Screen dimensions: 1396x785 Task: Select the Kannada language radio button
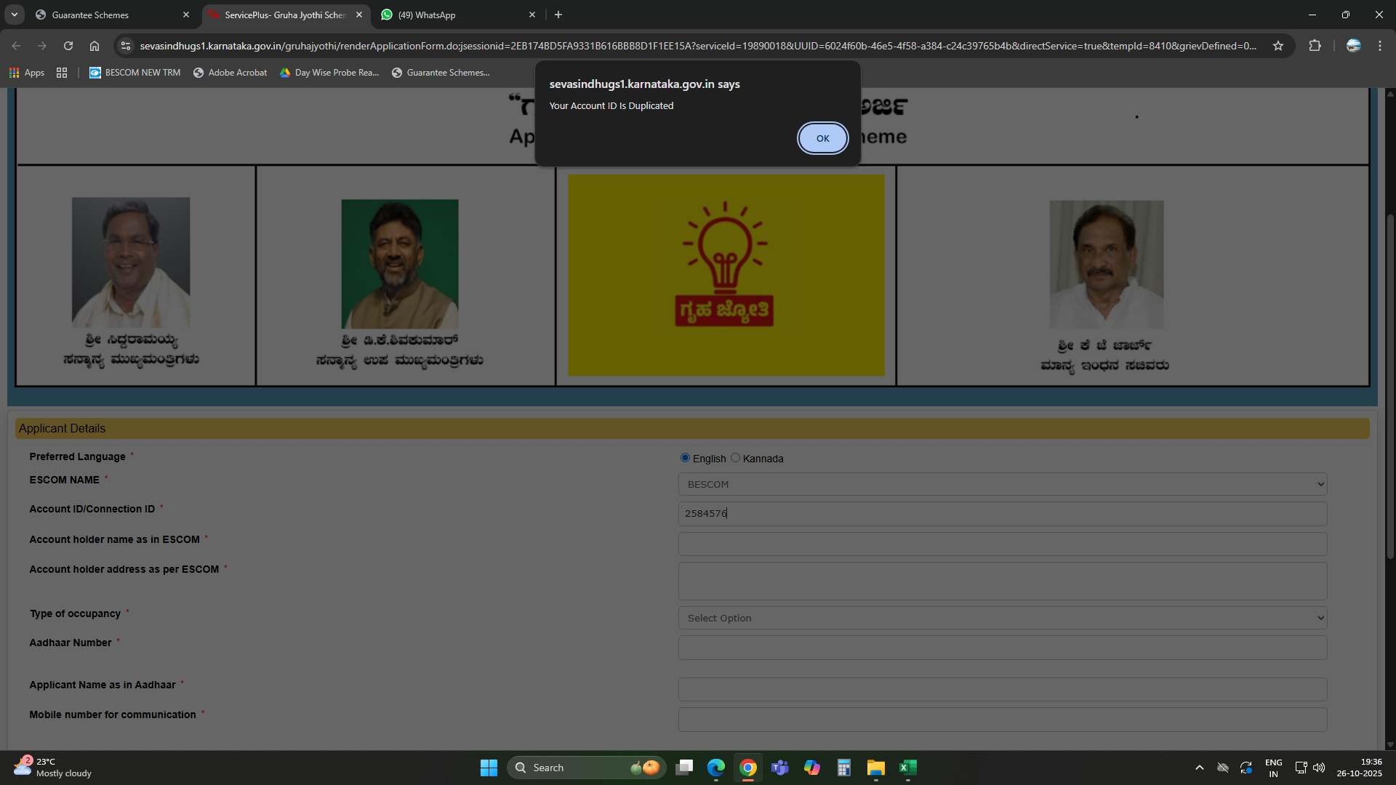[x=735, y=458]
